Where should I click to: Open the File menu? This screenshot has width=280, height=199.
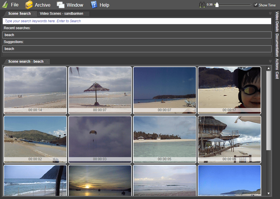click(15, 5)
